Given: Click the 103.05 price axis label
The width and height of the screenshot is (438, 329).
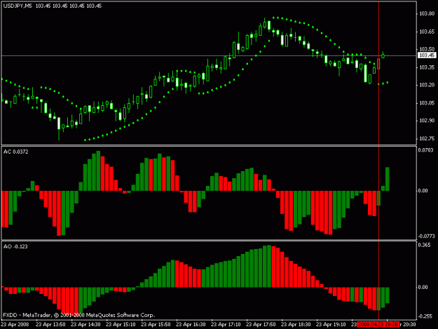Looking at the screenshot, I should [427, 103].
